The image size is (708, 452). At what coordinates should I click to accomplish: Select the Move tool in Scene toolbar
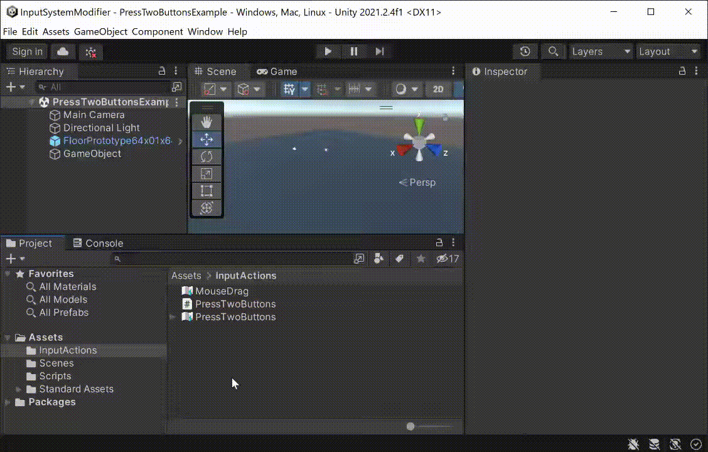coord(206,139)
